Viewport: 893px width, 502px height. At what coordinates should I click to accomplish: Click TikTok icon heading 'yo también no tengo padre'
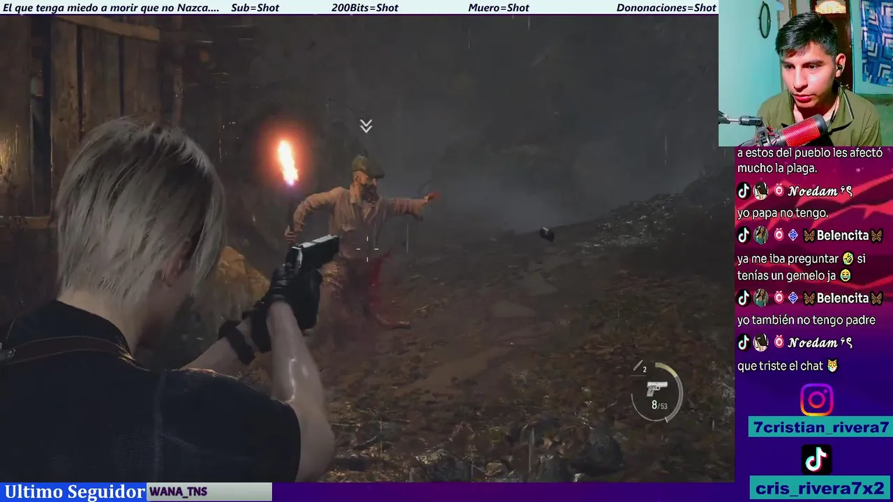tap(744, 298)
